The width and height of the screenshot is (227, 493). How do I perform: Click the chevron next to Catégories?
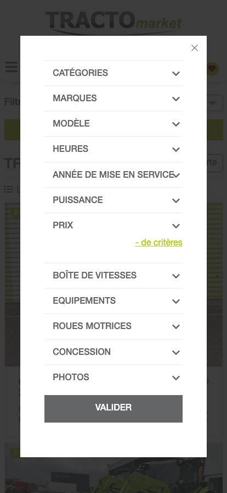[x=176, y=73]
